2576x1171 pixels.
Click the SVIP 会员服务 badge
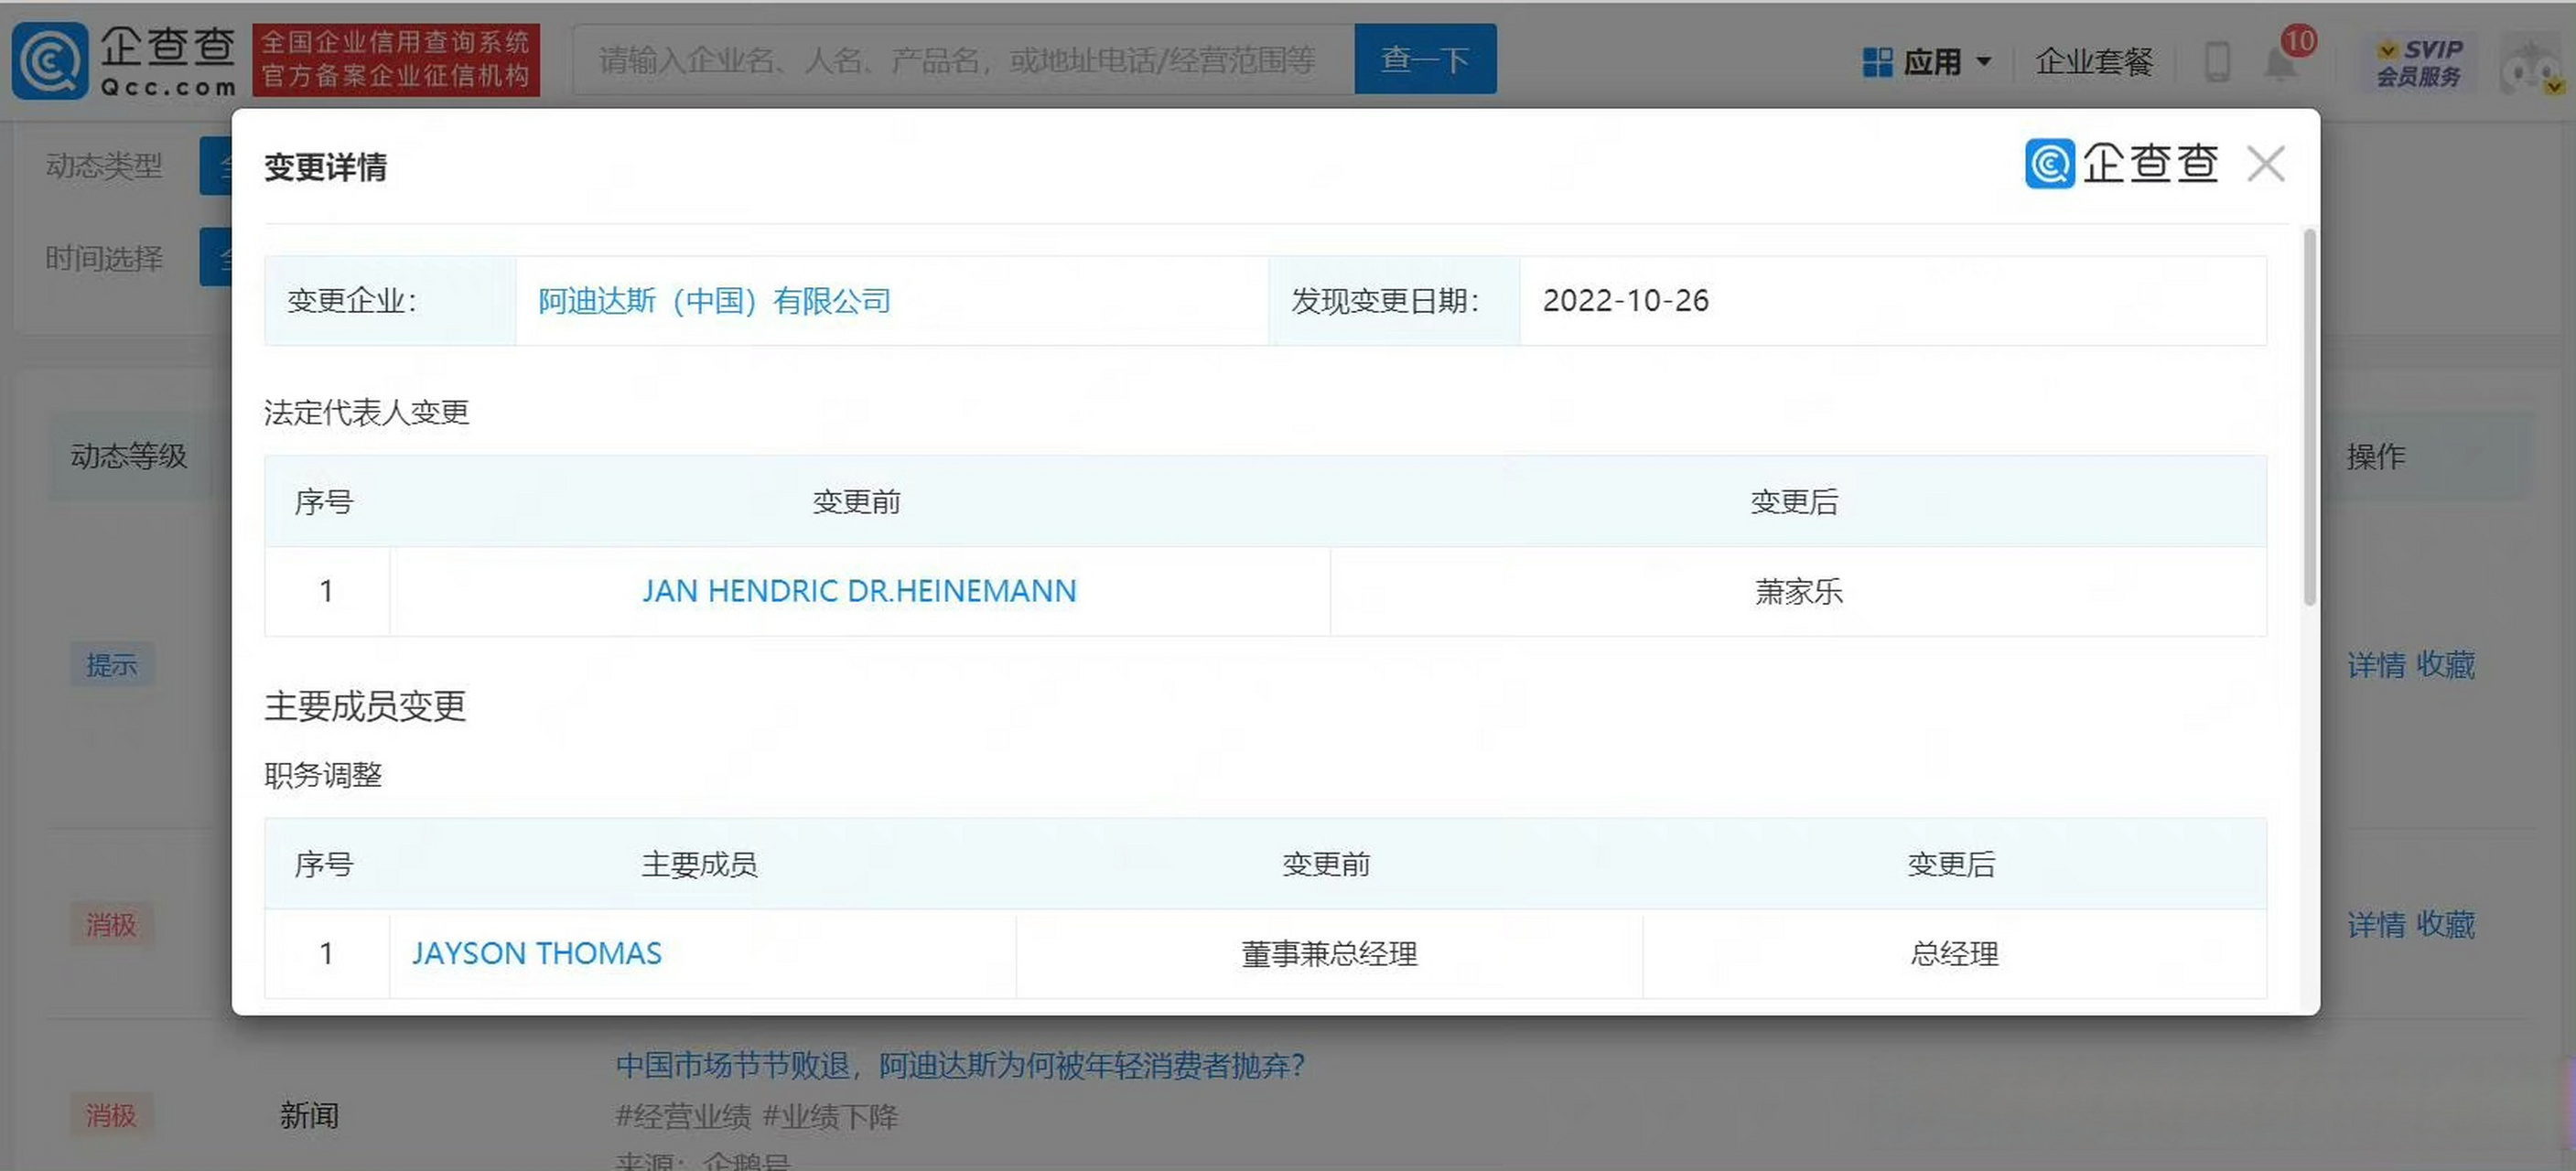[2420, 62]
